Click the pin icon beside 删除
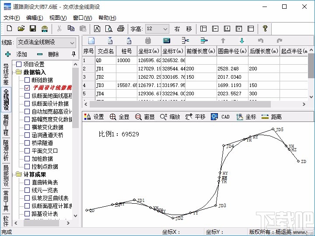 coord(73,54)
